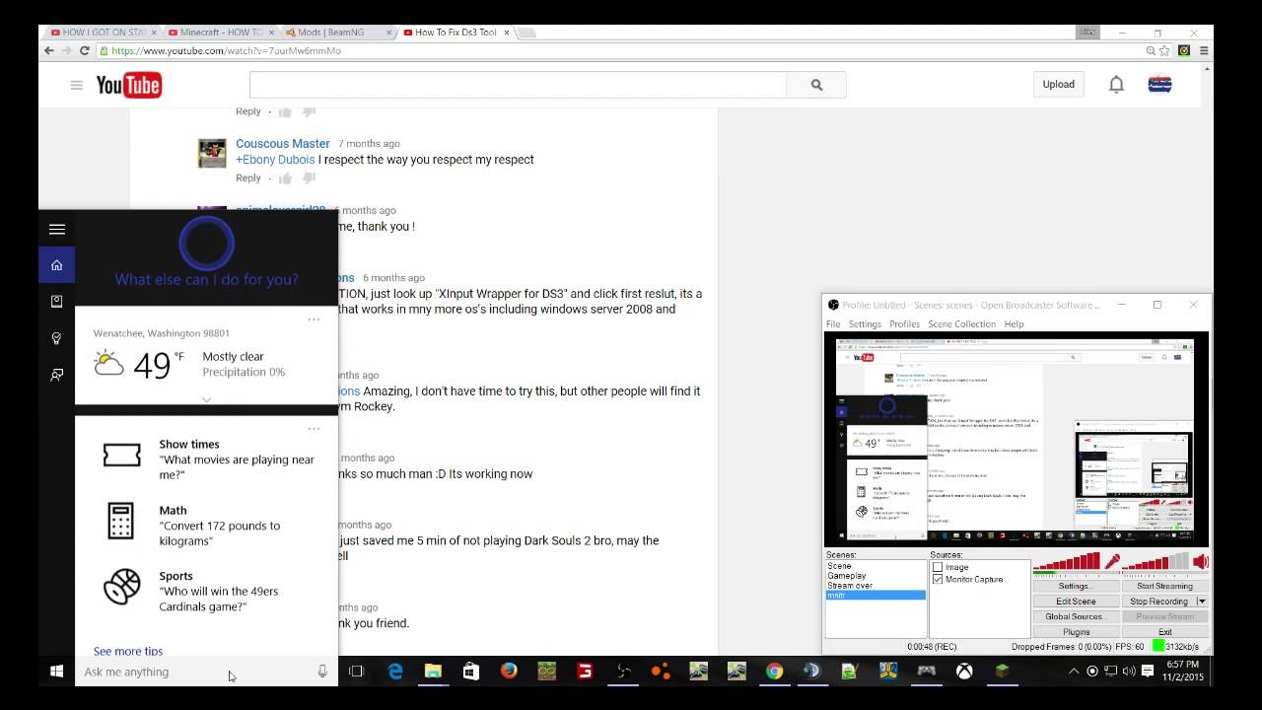This screenshot has height=710, width=1262.
Task: Show hidden system tray icons
Action: click(x=1074, y=672)
